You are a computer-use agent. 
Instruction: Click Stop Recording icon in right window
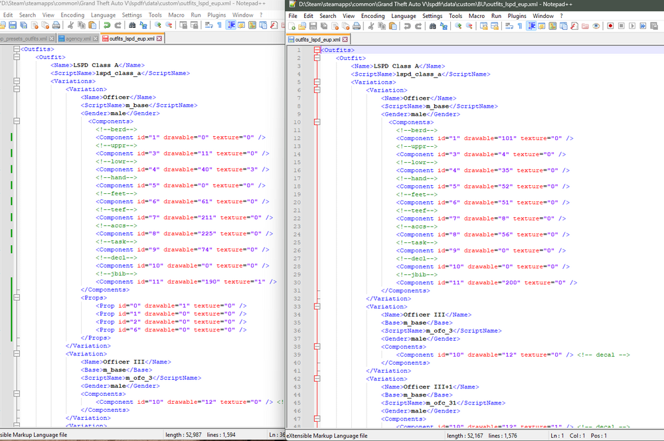tap(622, 27)
